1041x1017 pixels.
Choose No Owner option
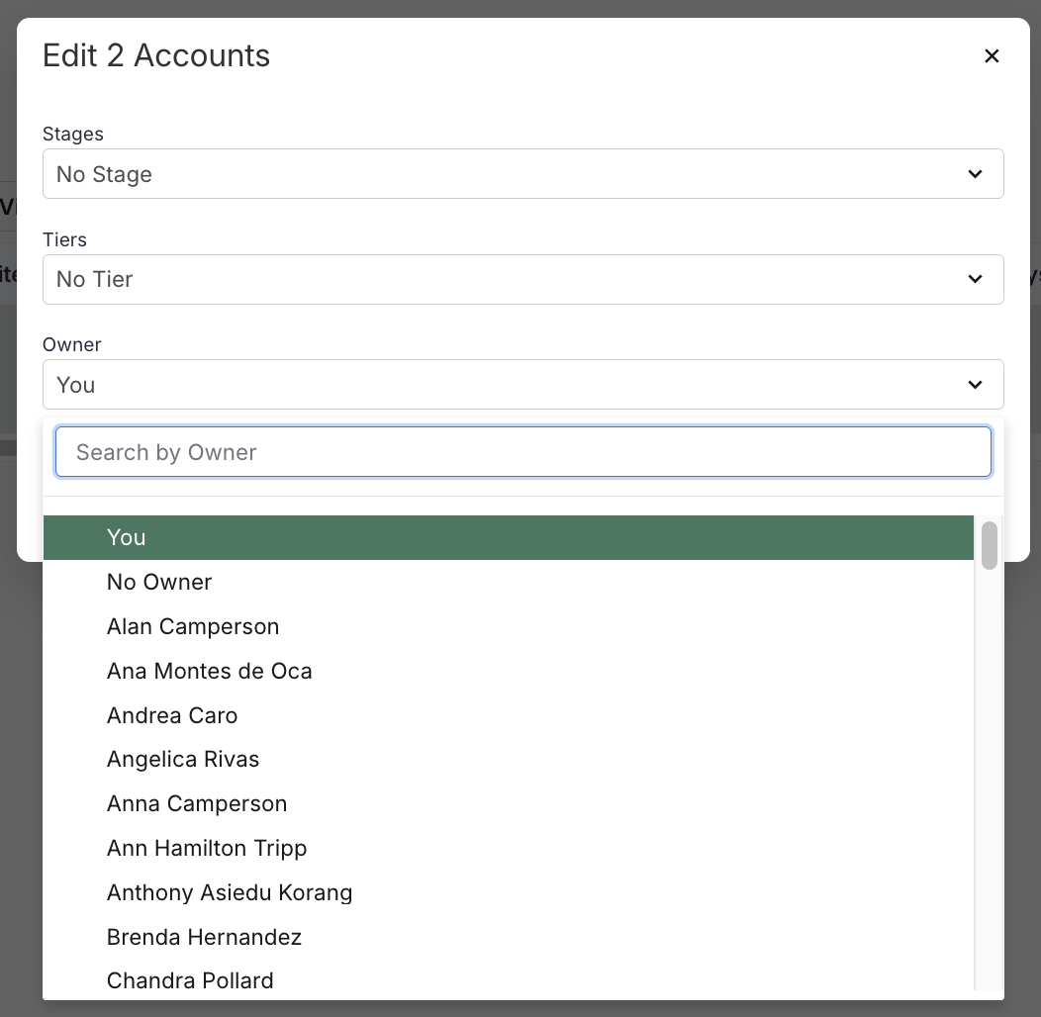point(159,582)
